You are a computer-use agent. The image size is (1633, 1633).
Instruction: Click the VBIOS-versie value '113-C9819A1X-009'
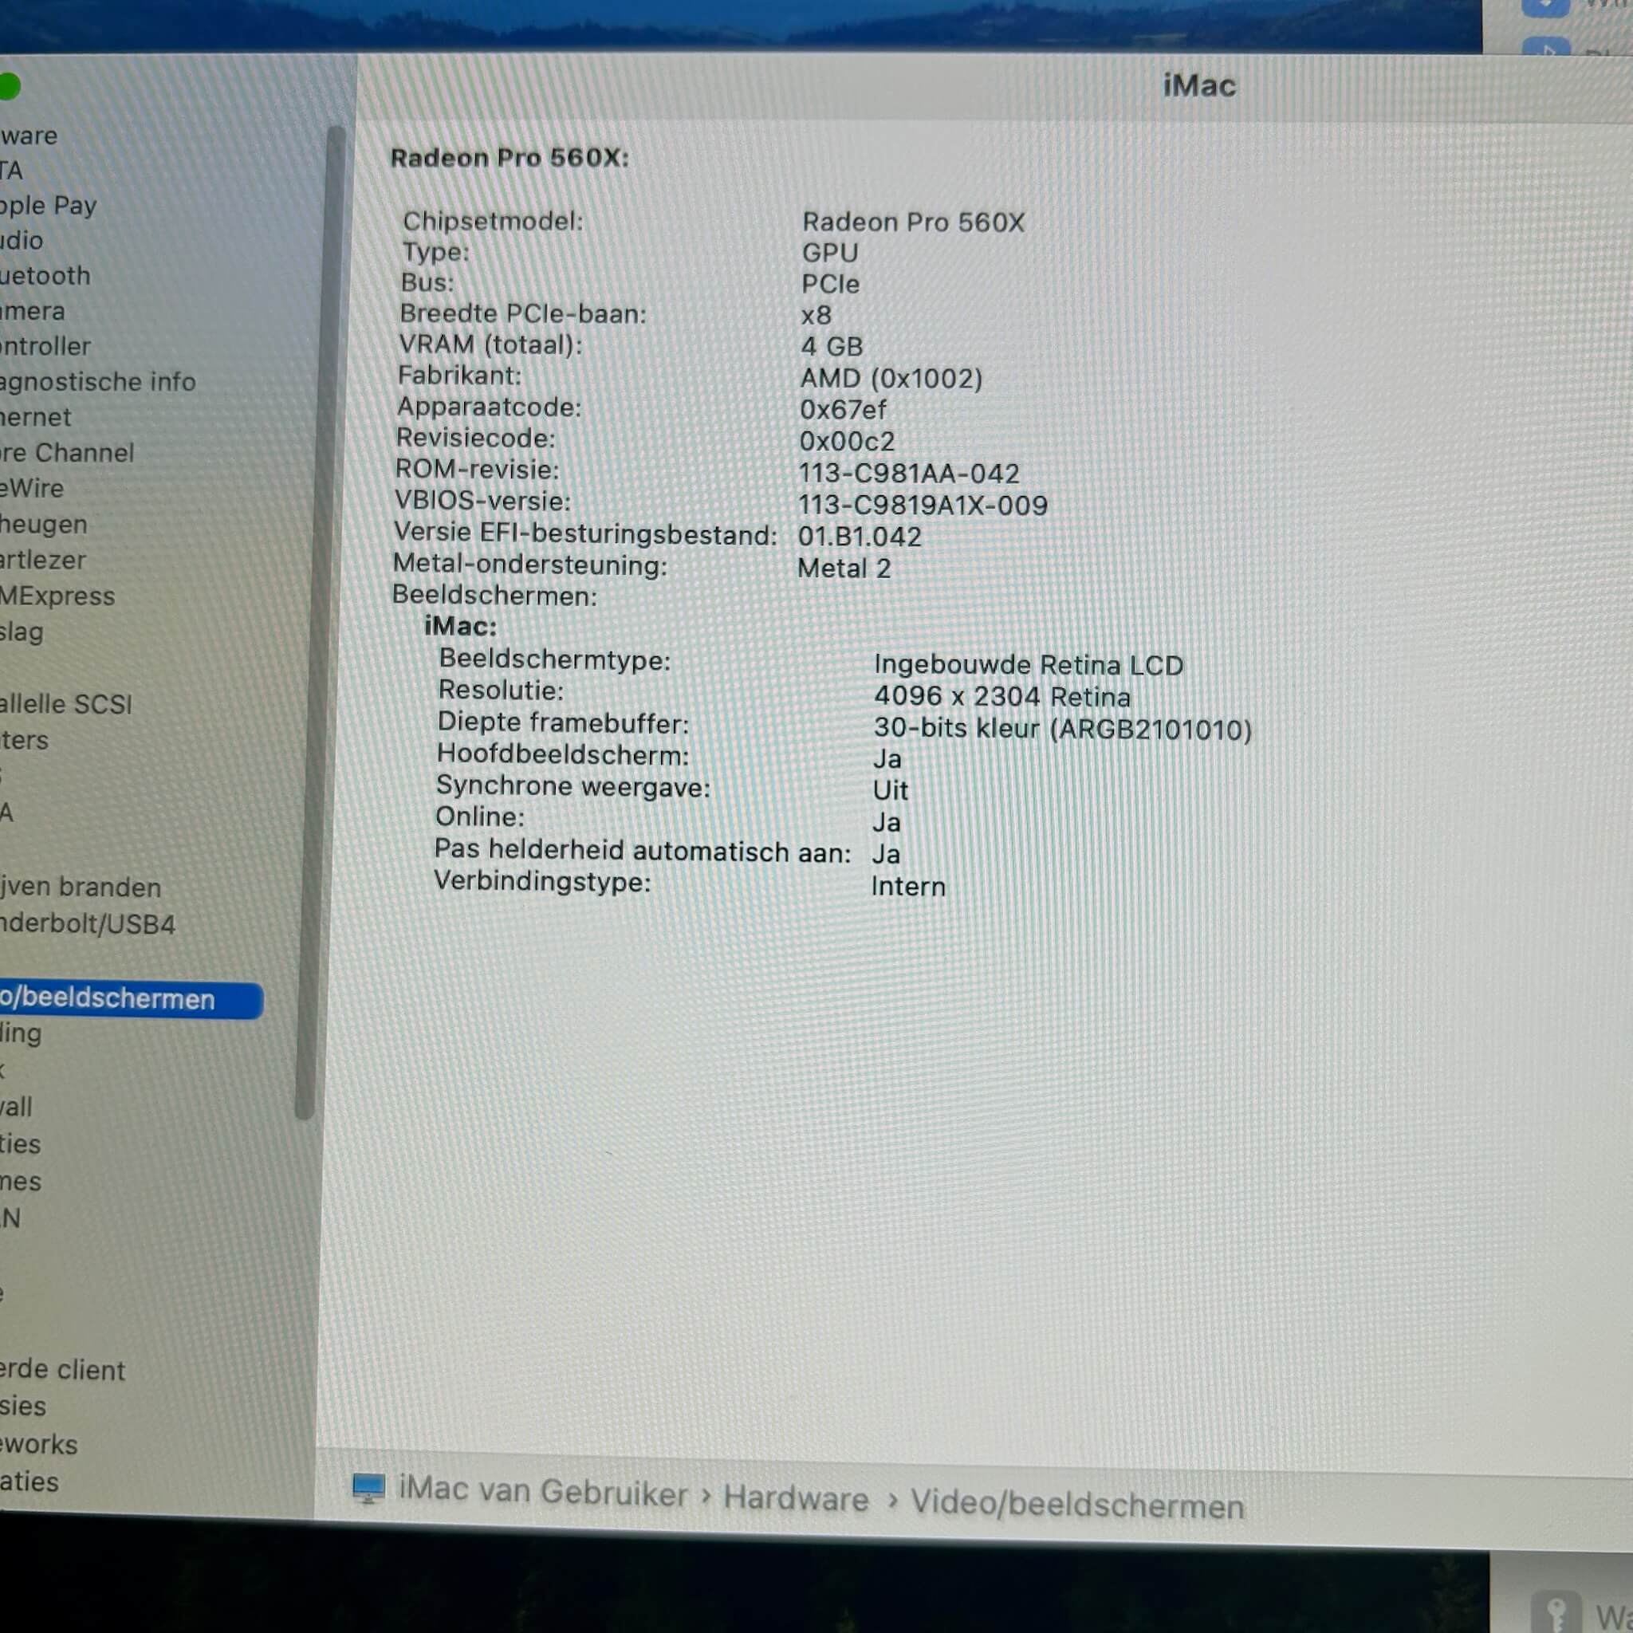pyautogui.click(x=923, y=506)
